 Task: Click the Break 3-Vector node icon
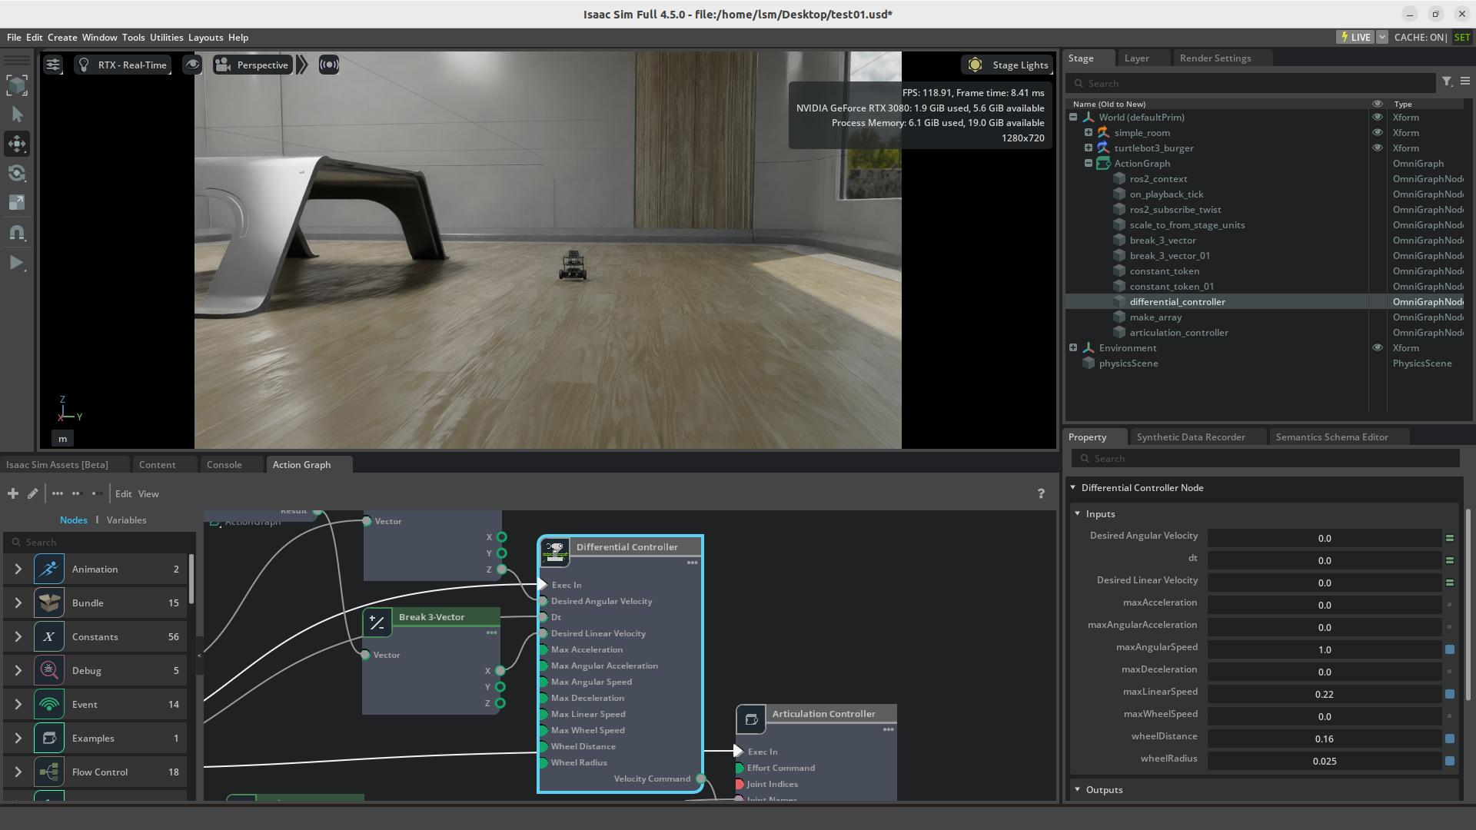(377, 623)
